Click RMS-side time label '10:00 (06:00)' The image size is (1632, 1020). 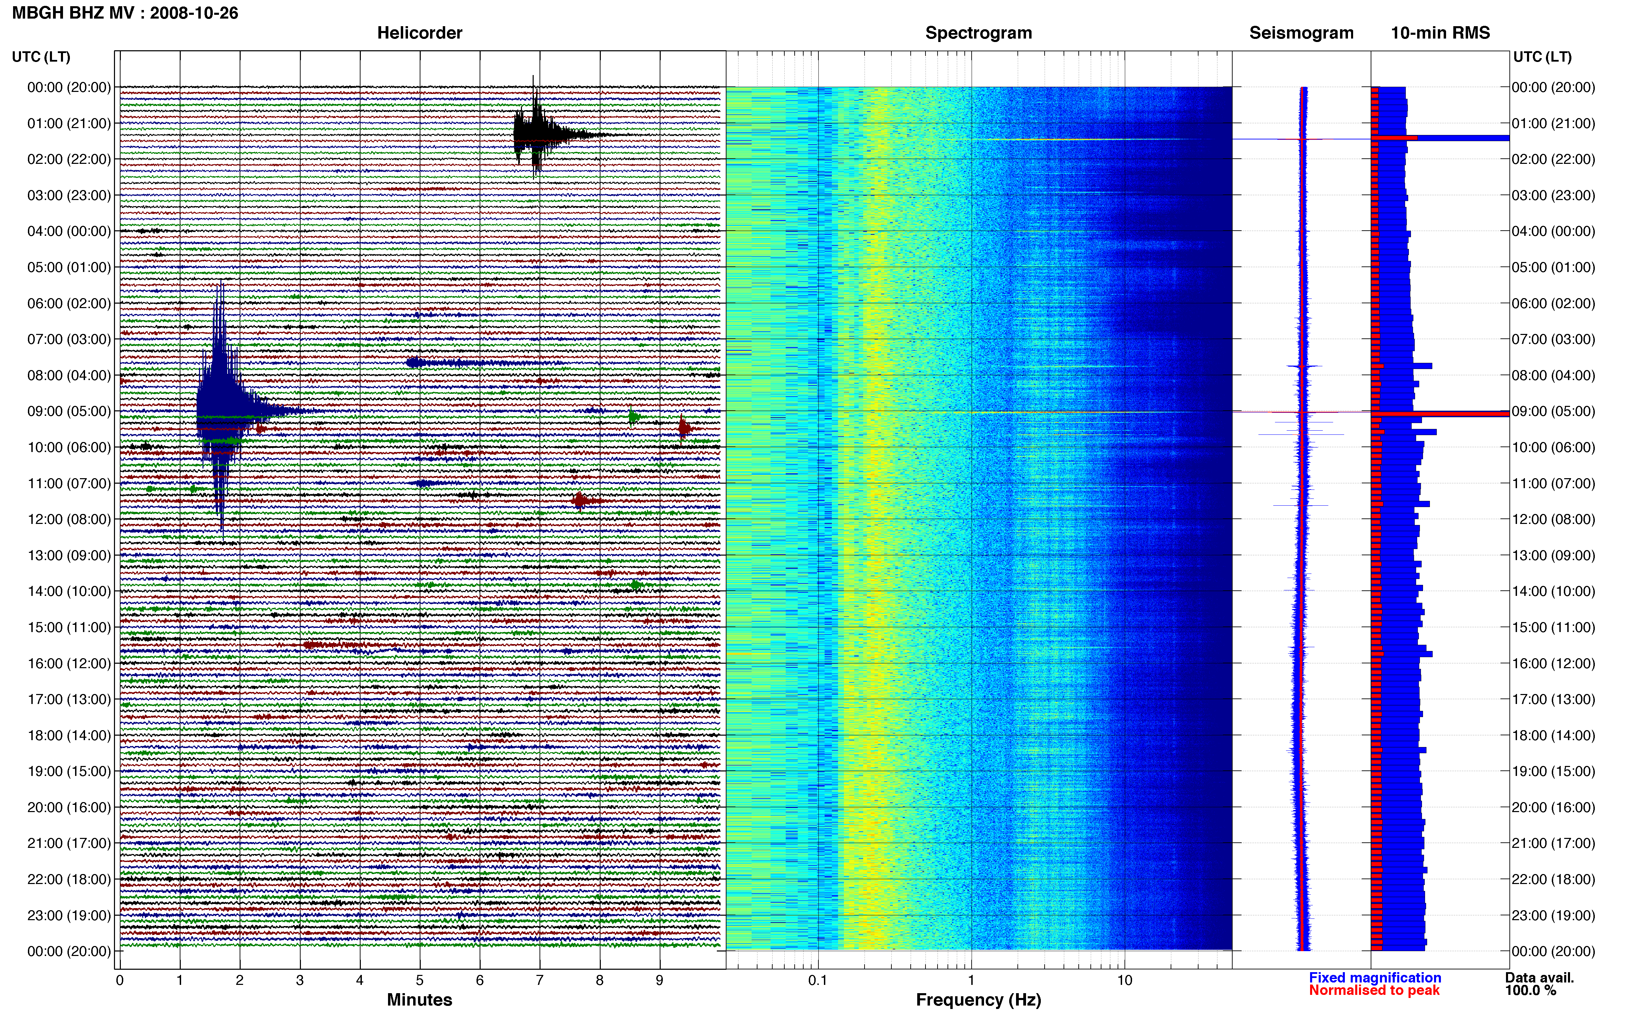point(1554,447)
